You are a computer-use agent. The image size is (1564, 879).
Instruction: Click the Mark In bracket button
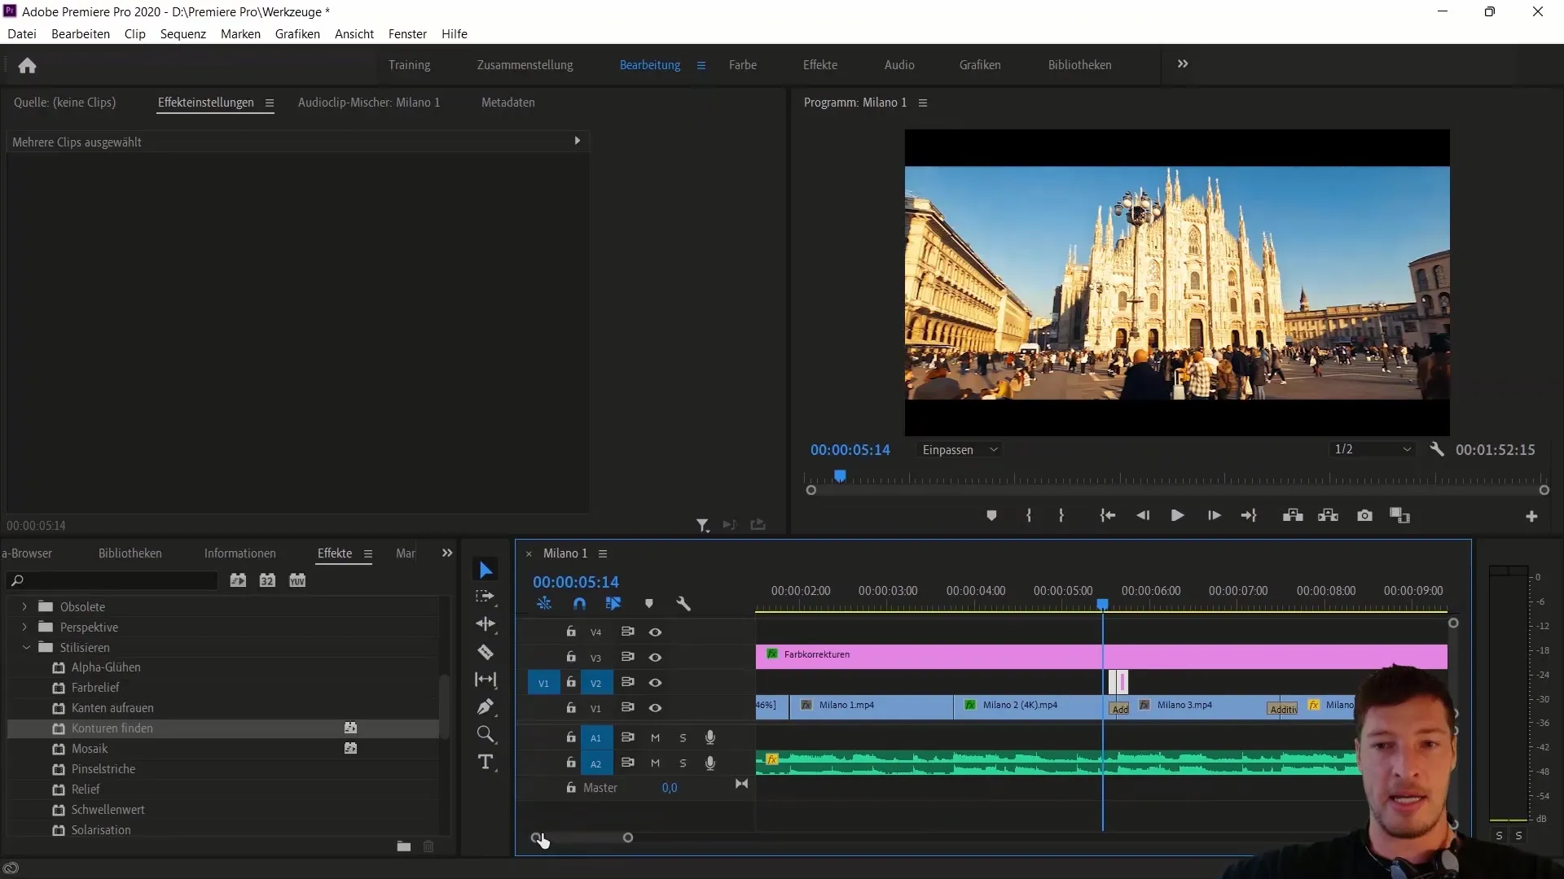(x=1029, y=515)
